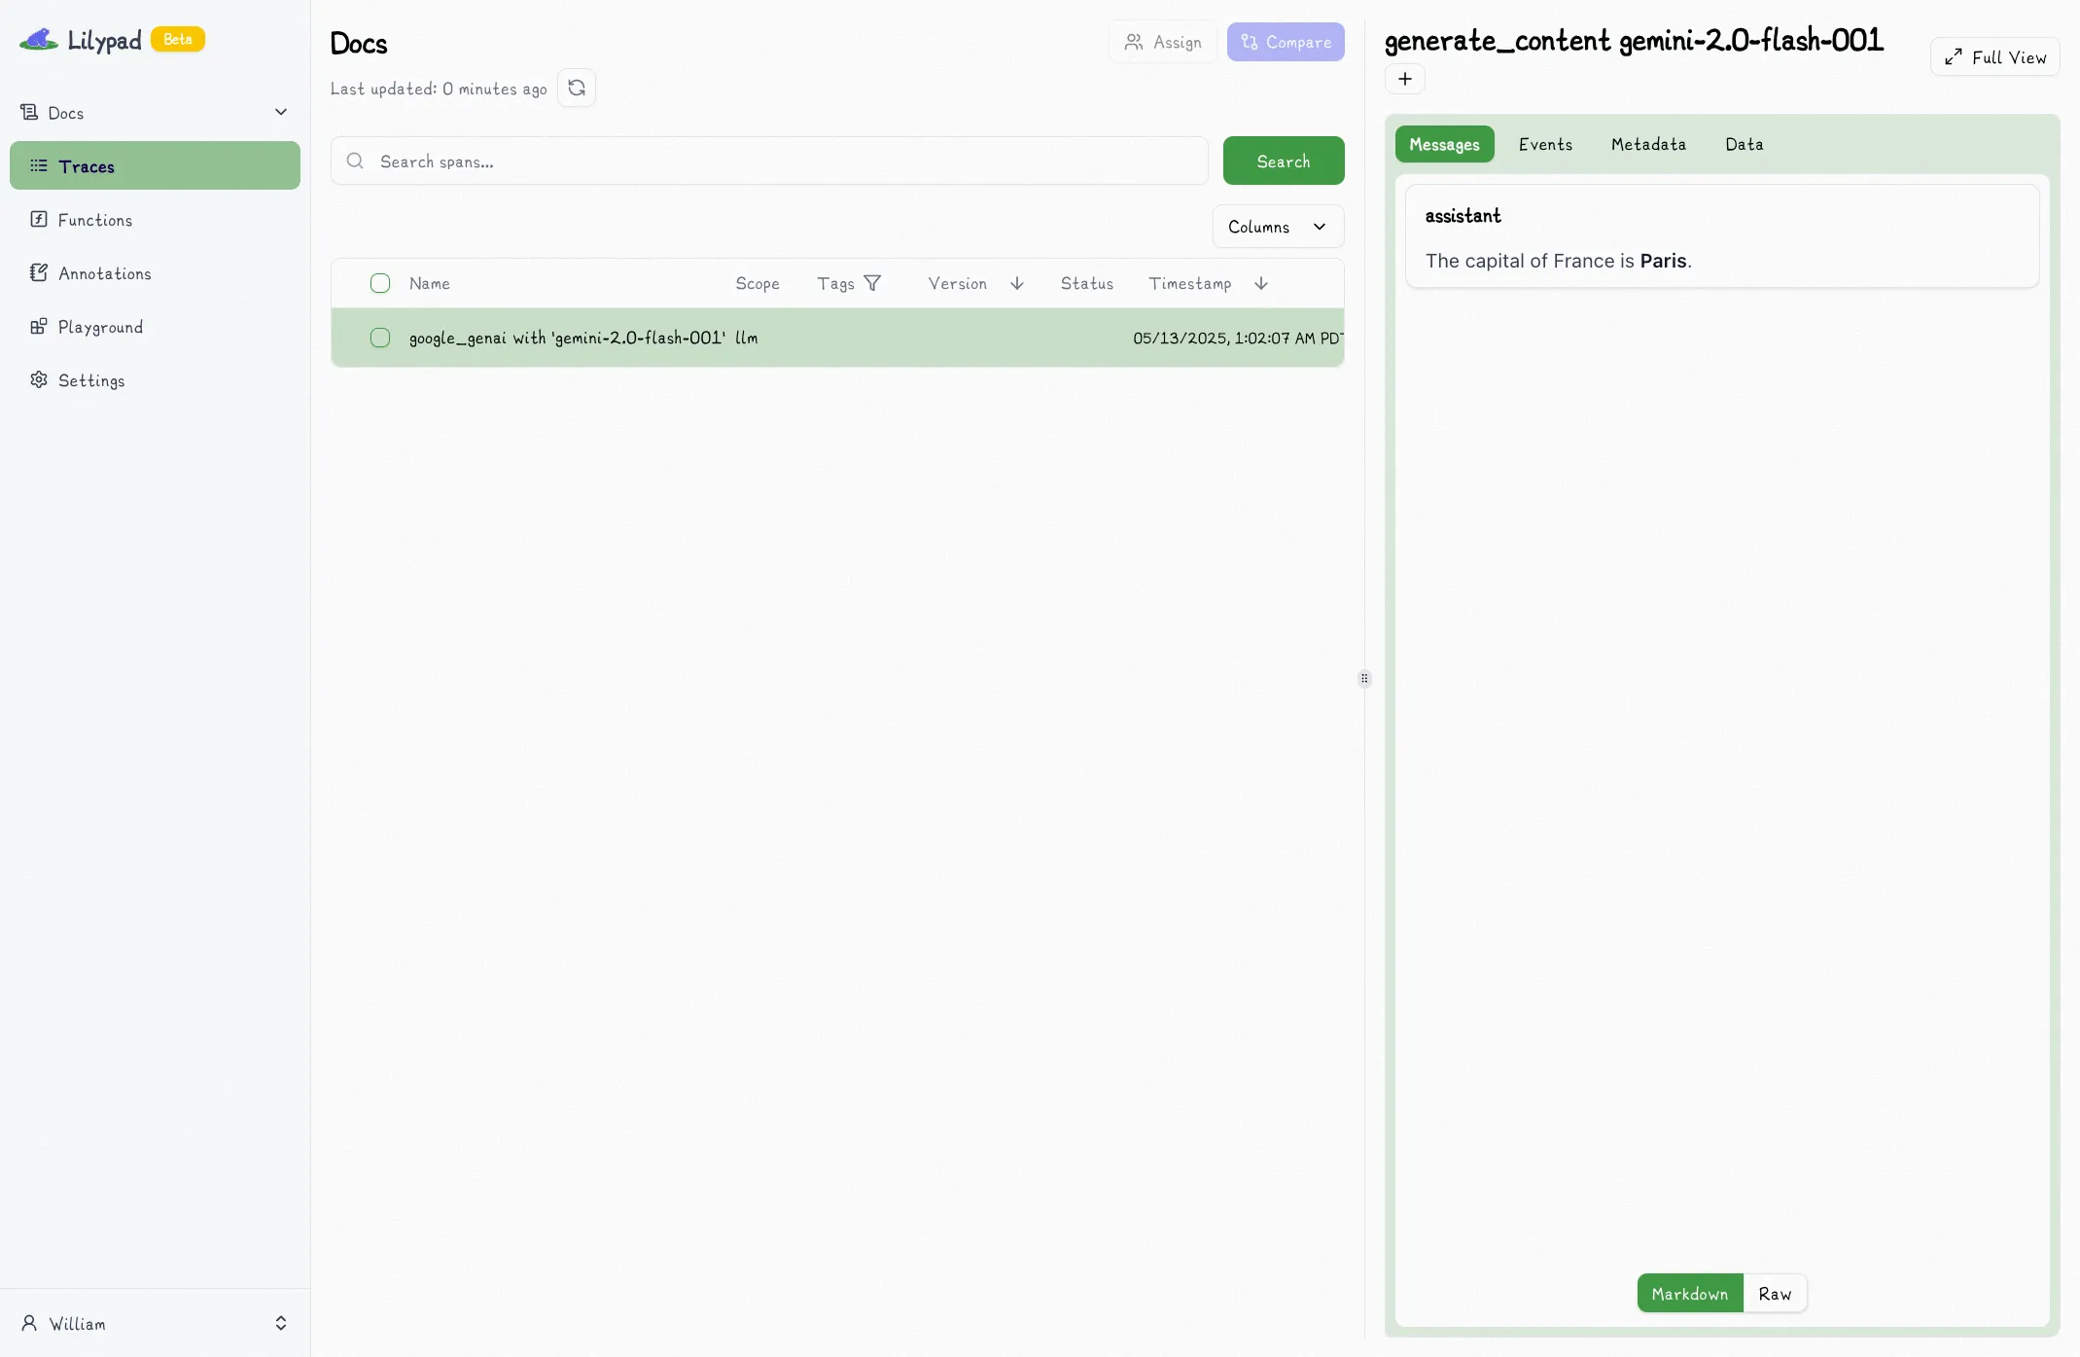Click the refresh icon beside Last updated

point(576,89)
